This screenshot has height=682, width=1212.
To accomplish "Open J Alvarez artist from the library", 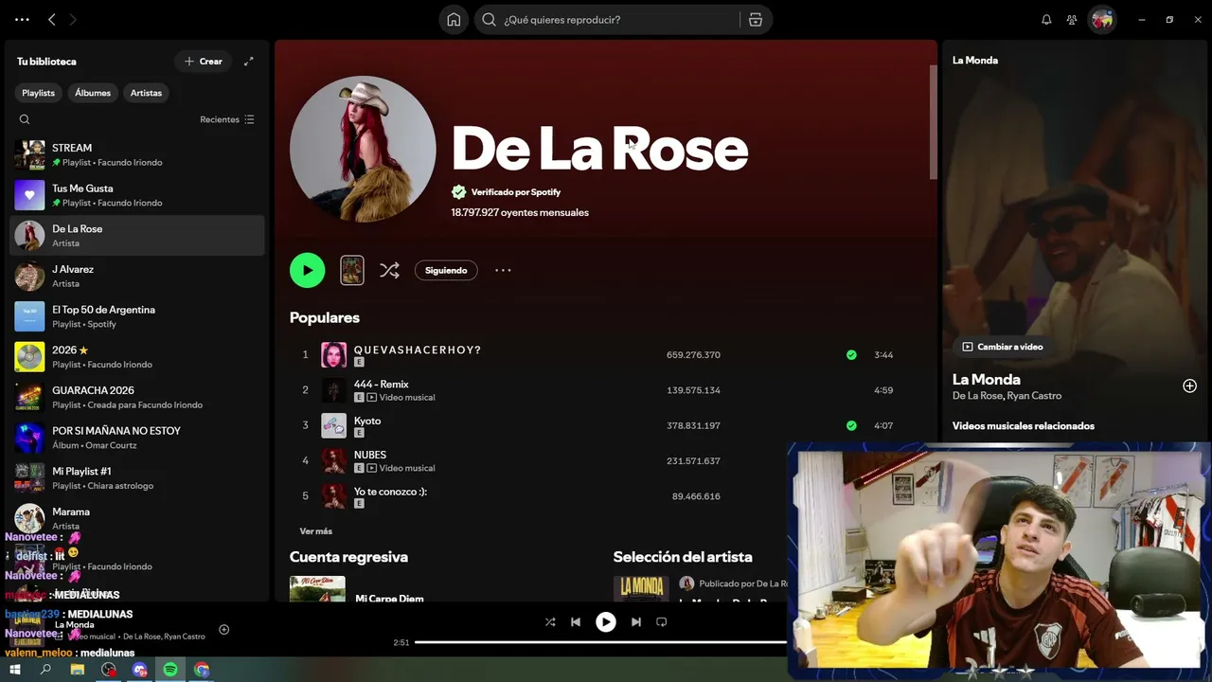I will [137, 276].
